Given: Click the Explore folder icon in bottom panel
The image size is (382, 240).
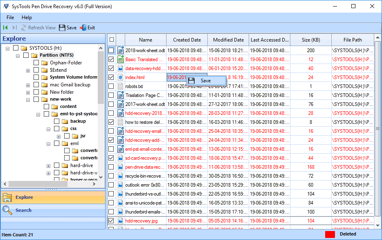Looking at the screenshot, I should (x=7, y=198).
